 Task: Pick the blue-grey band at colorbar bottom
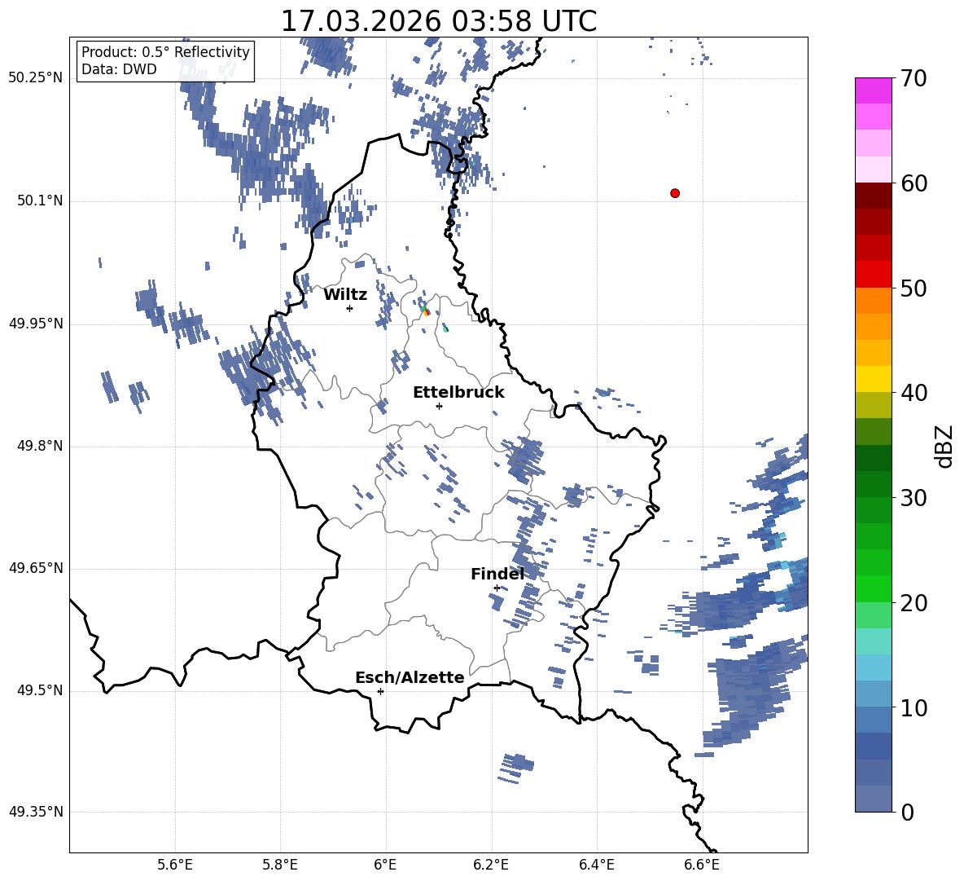click(874, 799)
